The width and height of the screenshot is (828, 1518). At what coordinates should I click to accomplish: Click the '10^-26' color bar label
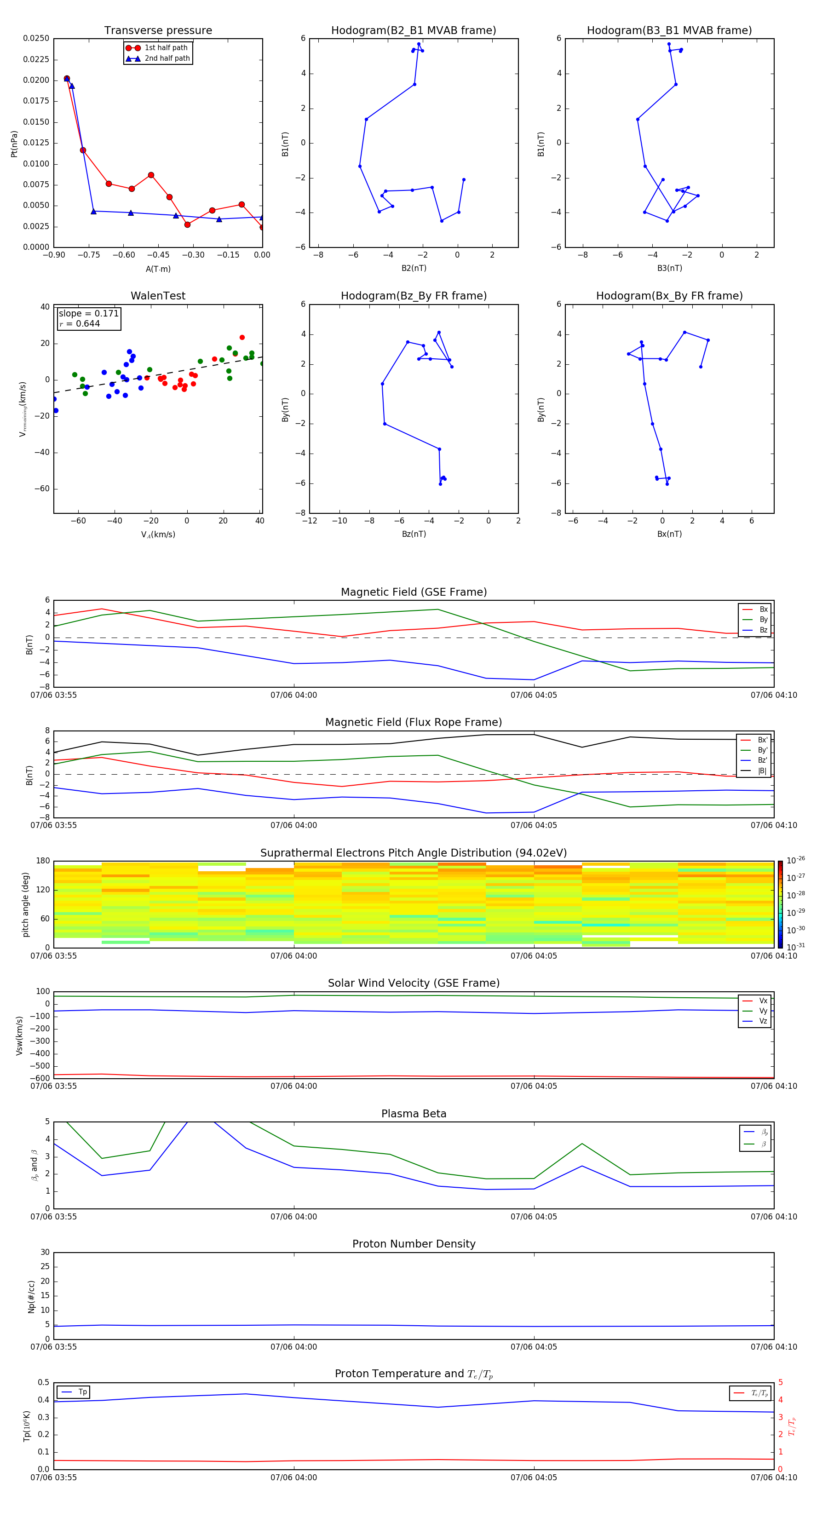[x=796, y=860]
